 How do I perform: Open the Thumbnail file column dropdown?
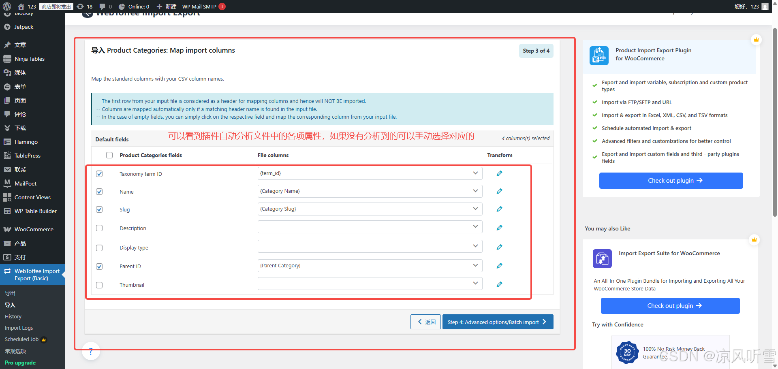pos(370,284)
